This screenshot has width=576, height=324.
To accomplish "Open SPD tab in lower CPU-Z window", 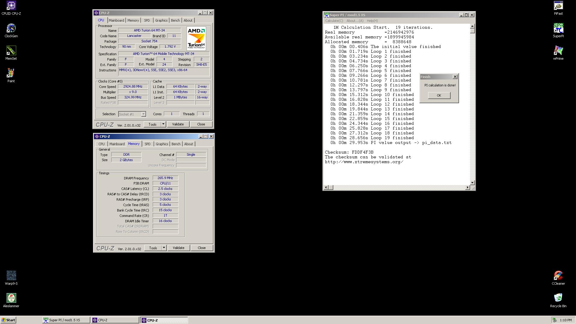I will click(x=148, y=144).
